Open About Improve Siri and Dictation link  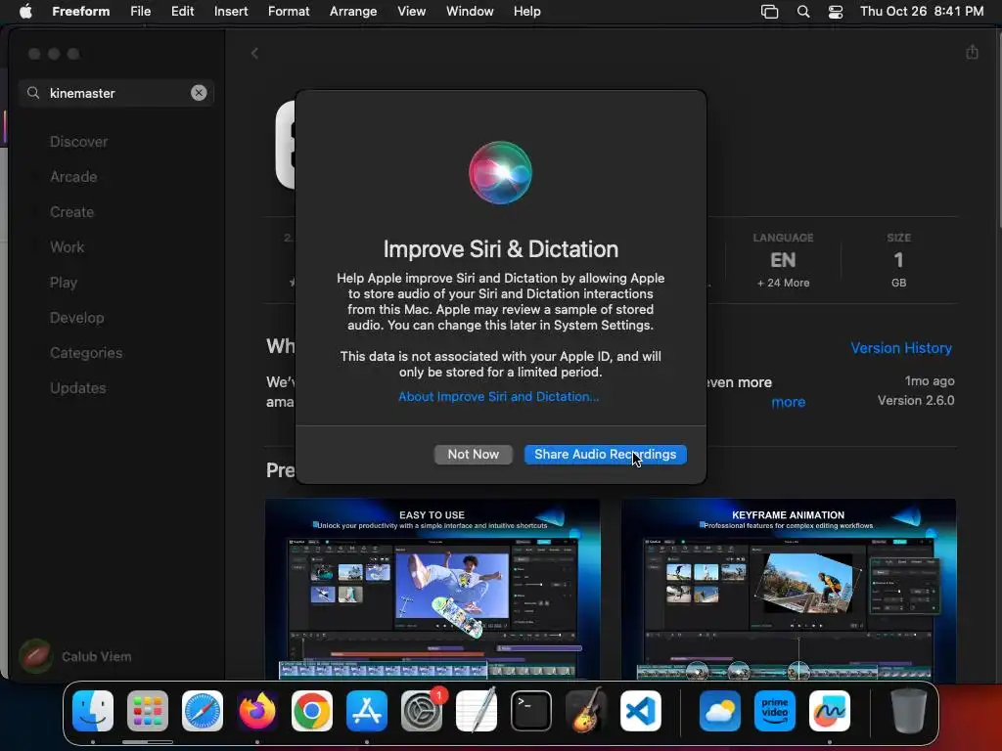click(x=498, y=397)
